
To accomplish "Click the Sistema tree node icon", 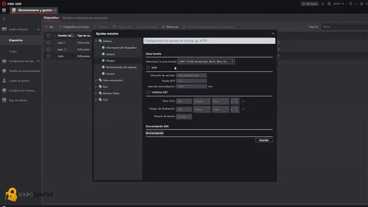I will [x=100, y=41].
